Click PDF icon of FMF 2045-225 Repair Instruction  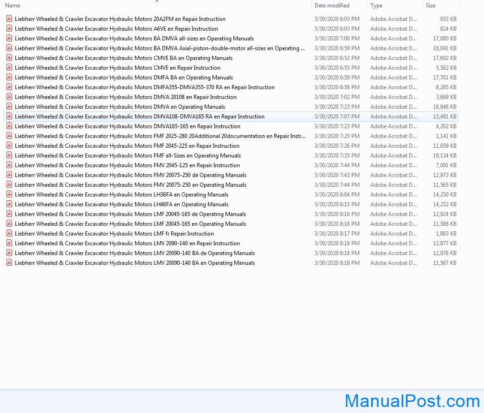(x=9, y=145)
